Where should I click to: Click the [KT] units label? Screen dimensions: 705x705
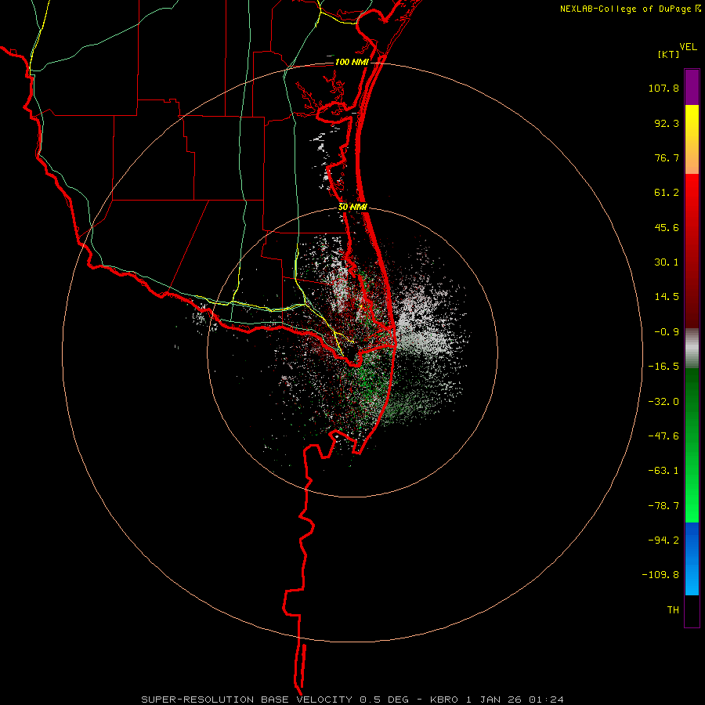tap(668, 54)
